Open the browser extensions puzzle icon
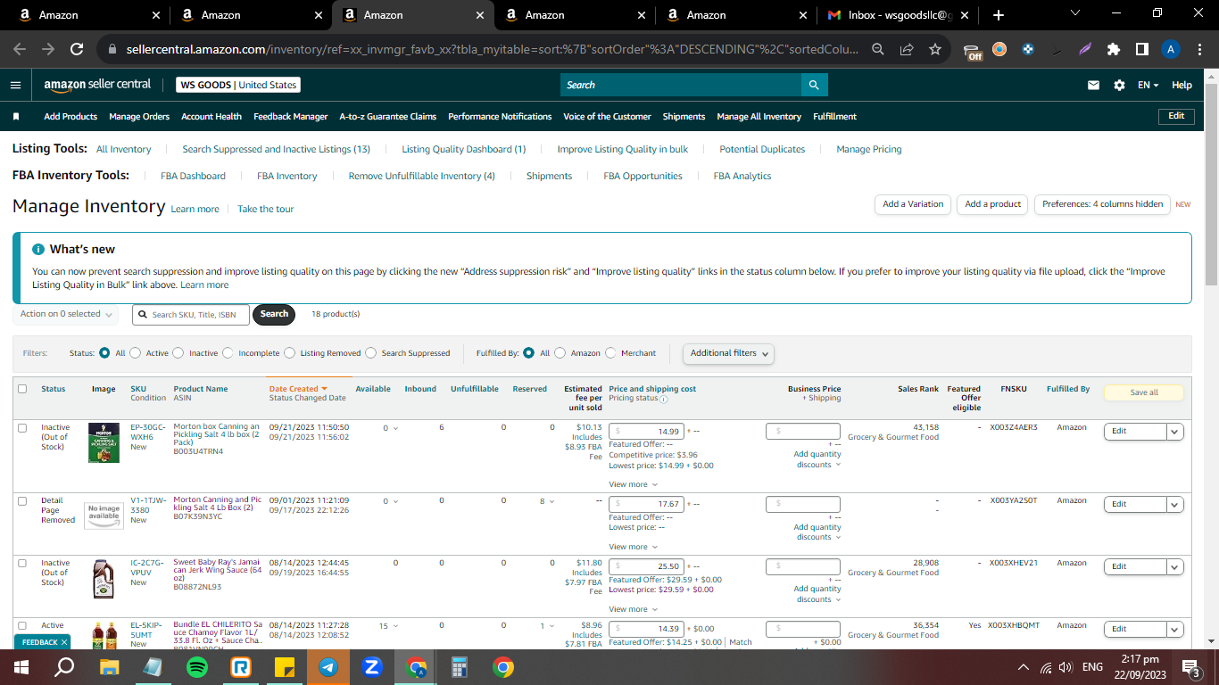1219x685 pixels. coord(1113,49)
